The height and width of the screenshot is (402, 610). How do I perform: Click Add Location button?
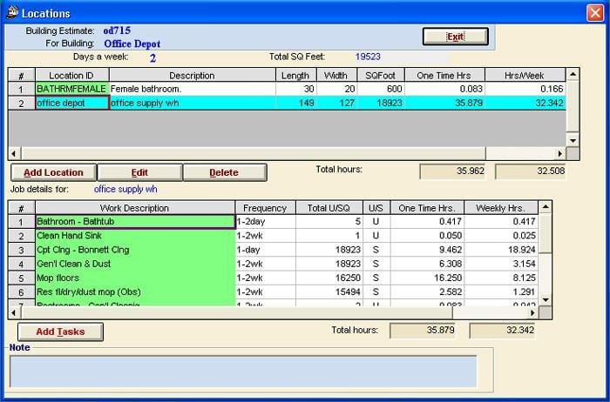click(x=54, y=172)
